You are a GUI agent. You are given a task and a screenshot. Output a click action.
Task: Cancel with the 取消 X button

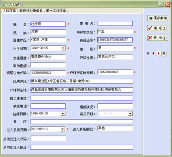click(158, 38)
